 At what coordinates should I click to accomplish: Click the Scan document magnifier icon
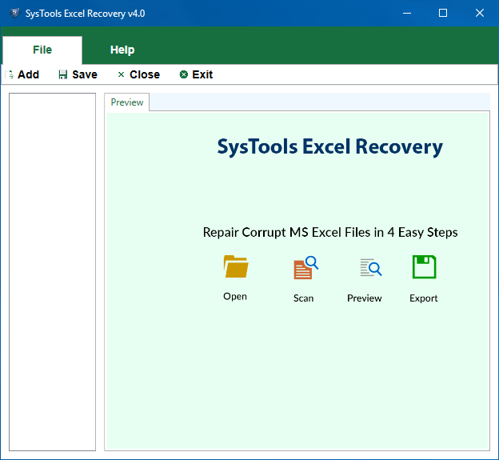[305, 267]
